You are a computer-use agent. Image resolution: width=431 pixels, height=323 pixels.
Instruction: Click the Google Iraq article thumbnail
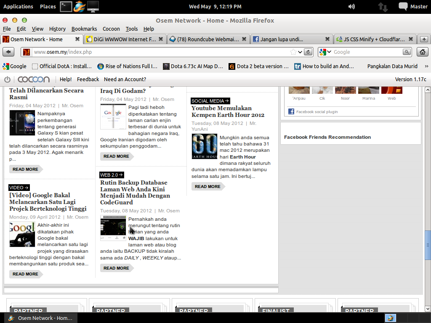tap(113, 117)
